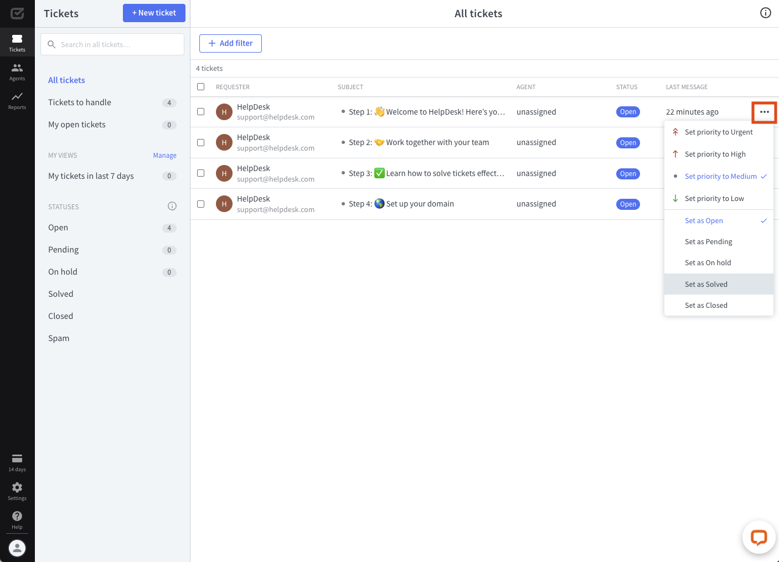Image resolution: width=779 pixels, height=562 pixels.
Task: Open the Reports section in sidebar
Action: coord(17,100)
